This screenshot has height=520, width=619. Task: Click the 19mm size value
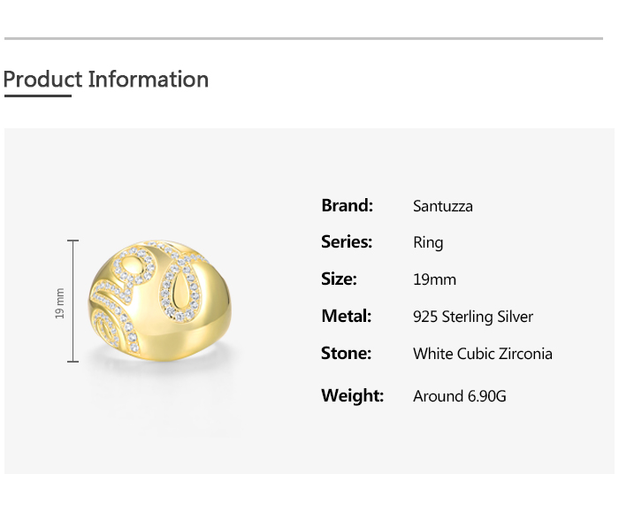point(434,279)
